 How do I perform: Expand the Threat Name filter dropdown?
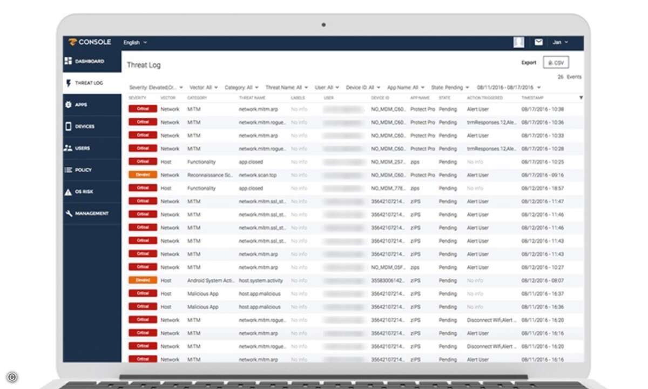coord(287,88)
